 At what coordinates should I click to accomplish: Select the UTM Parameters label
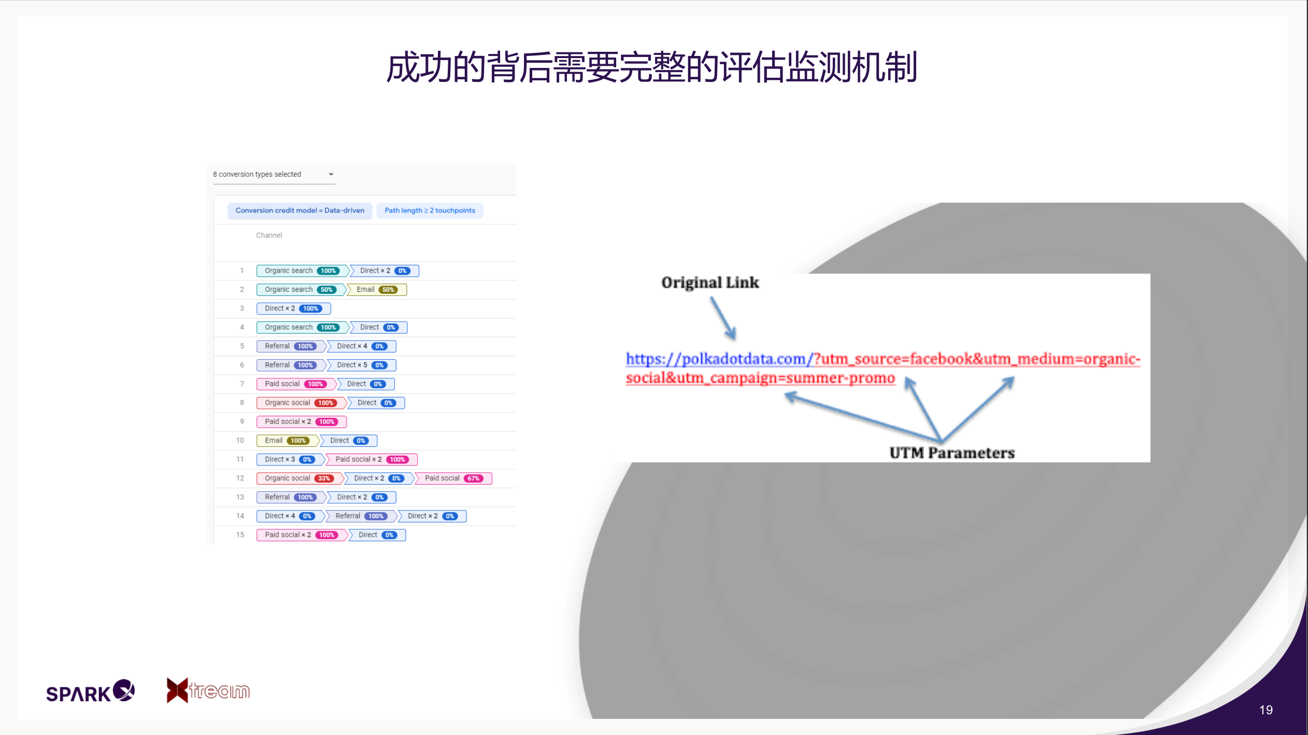tap(952, 453)
